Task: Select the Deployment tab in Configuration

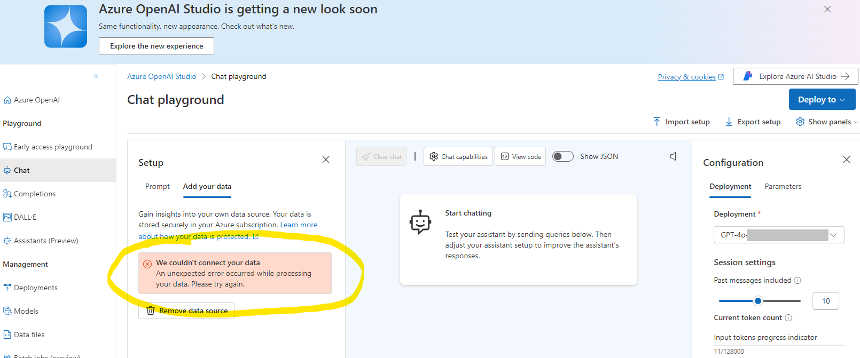Action: click(730, 186)
